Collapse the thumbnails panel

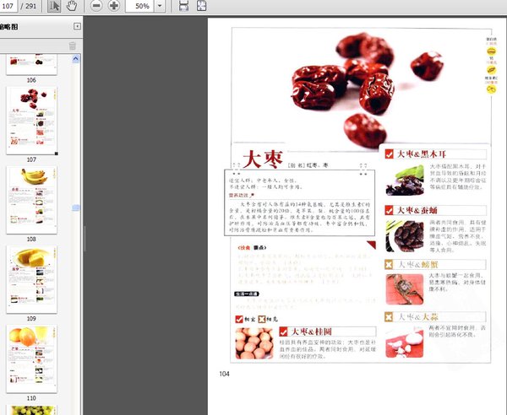[x=77, y=26]
